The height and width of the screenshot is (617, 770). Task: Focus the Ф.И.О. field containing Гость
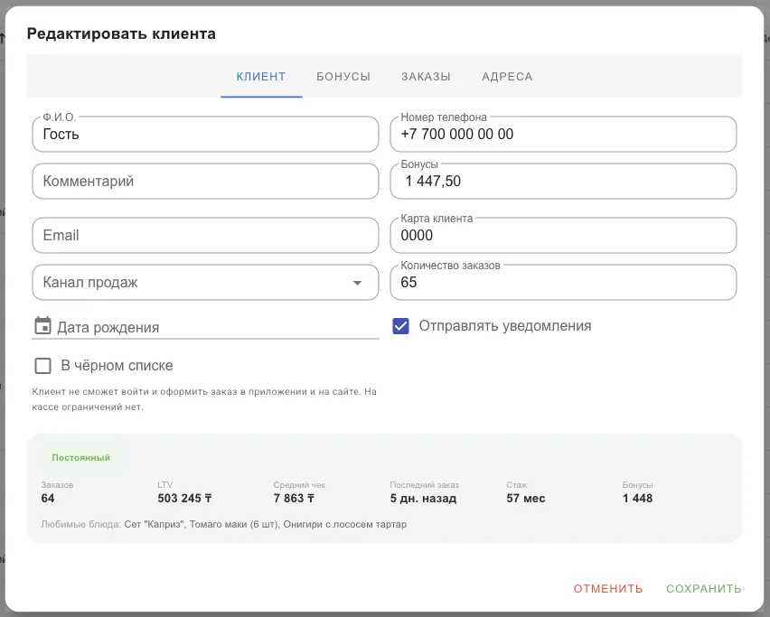point(205,134)
